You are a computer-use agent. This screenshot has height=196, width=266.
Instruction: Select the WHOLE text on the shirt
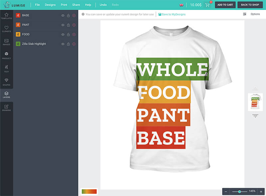pyautogui.click(x=172, y=69)
